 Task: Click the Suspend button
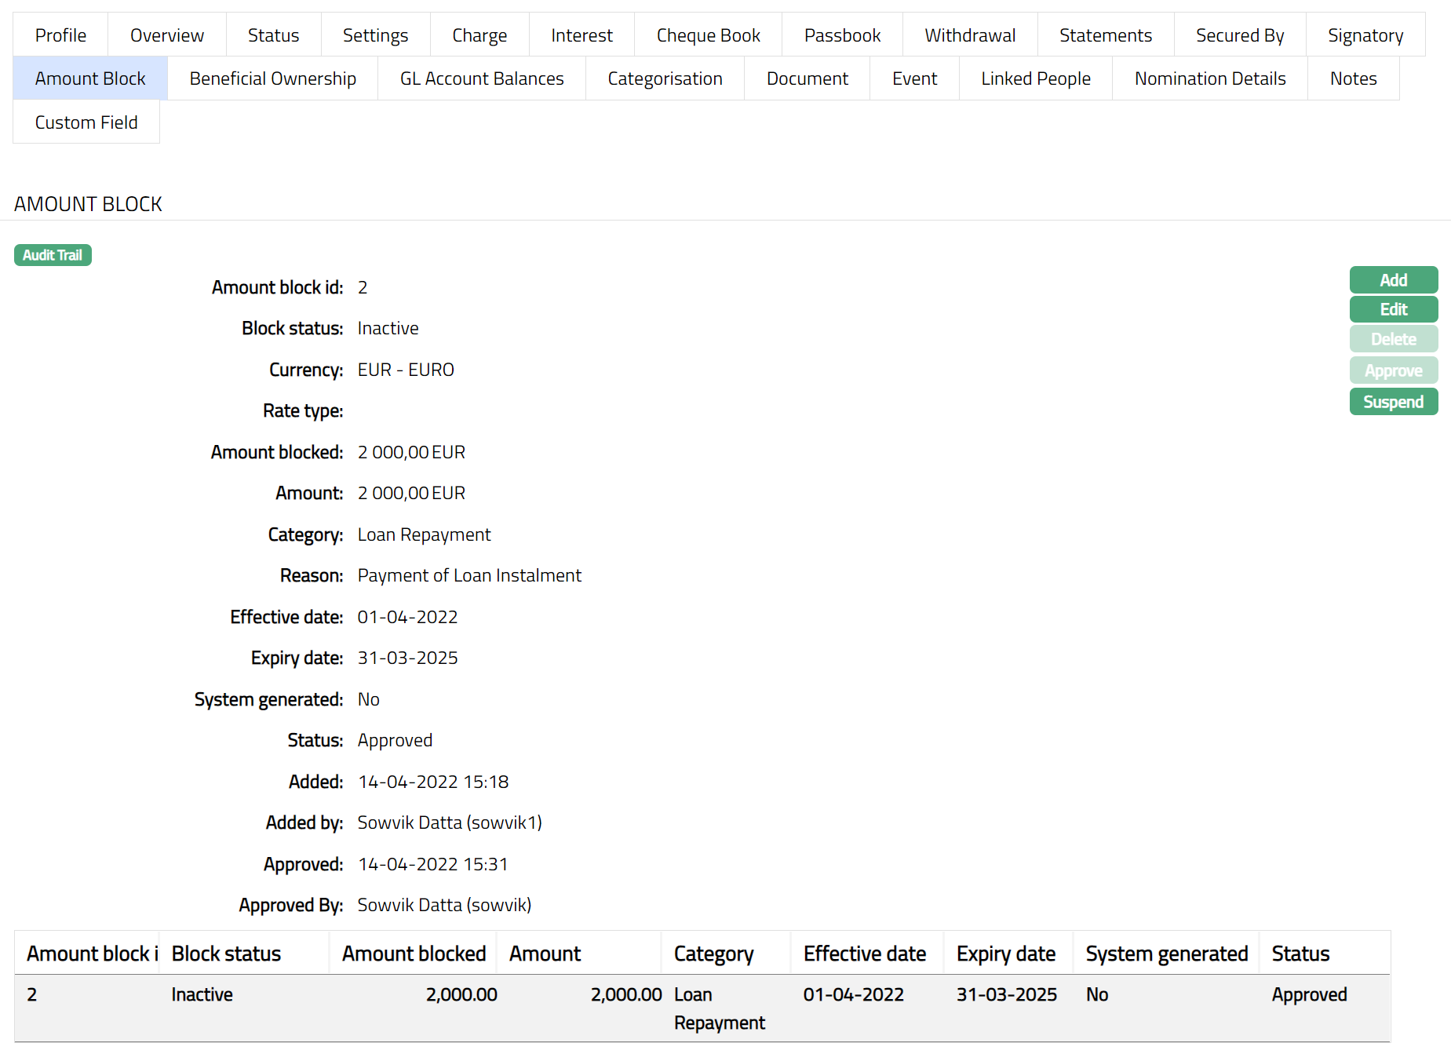(x=1393, y=402)
